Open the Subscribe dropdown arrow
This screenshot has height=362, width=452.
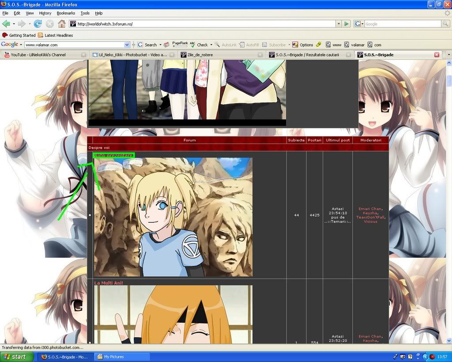click(289, 45)
